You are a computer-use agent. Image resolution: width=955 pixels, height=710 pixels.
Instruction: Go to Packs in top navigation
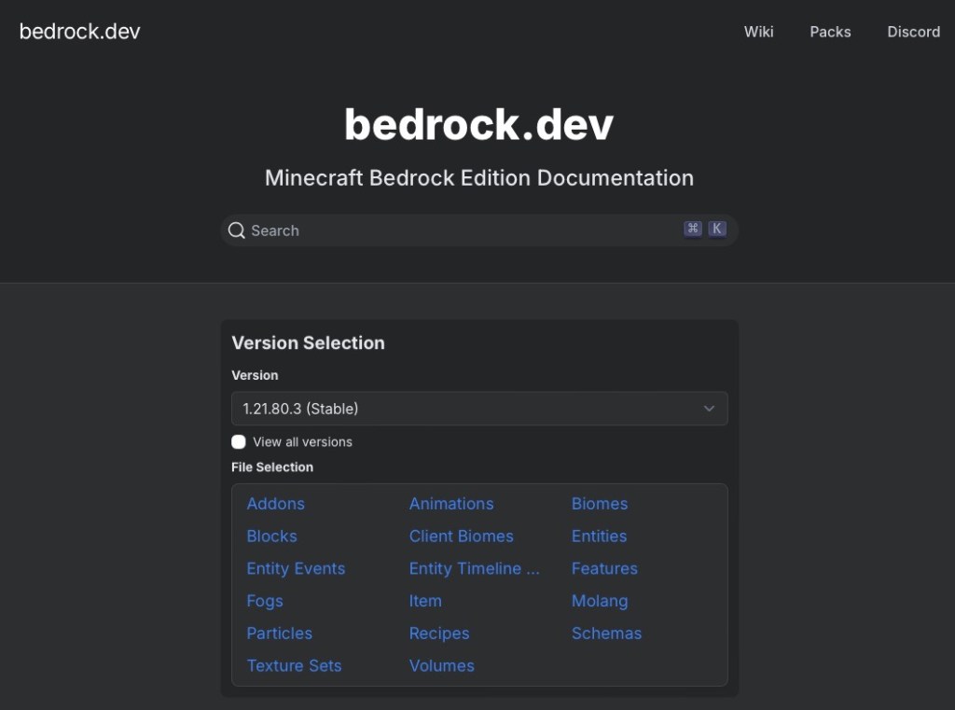pos(830,32)
